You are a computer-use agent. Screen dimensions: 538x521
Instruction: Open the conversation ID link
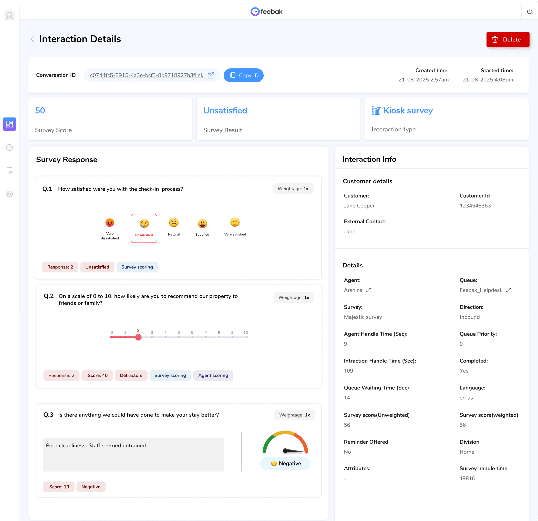click(x=147, y=75)
